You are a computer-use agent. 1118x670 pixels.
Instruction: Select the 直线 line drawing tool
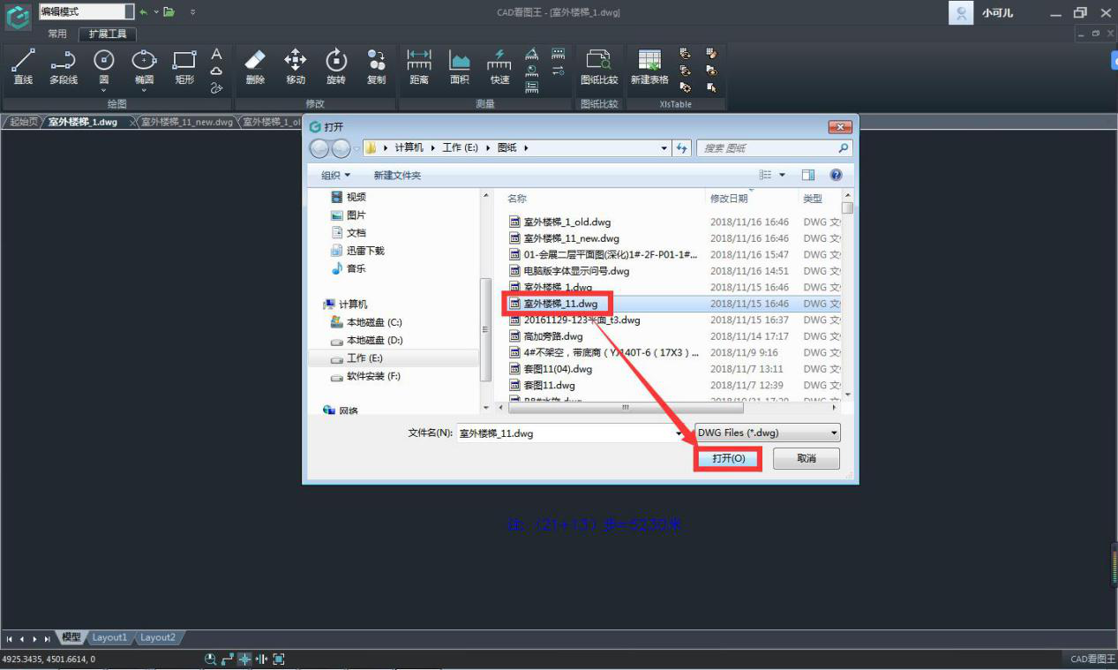(x=23, y=67)
